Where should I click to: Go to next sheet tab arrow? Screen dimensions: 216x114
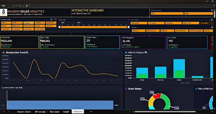coord(9,112)
